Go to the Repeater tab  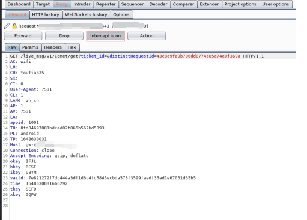[x=106, y=4]
